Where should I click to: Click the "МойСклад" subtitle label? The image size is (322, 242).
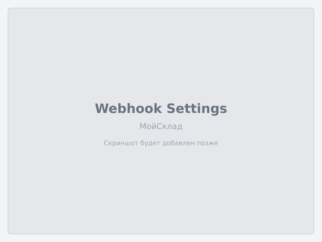(161, 126)
